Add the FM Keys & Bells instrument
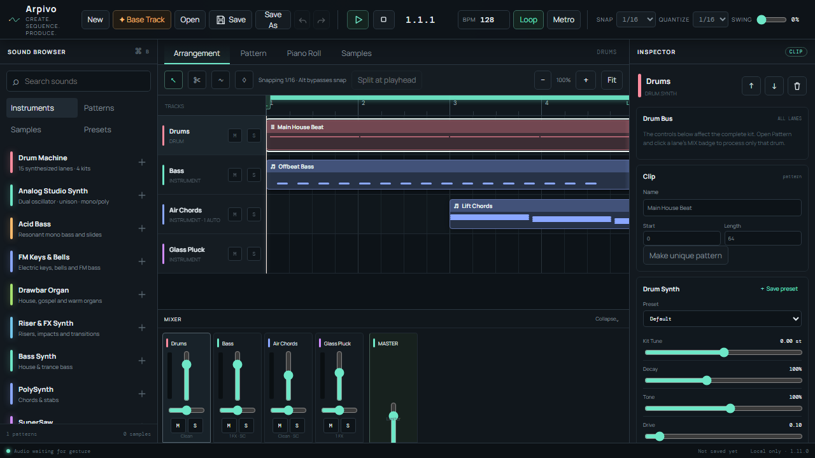The width and height of the screenshot is (815, 458). coord(142,261)
